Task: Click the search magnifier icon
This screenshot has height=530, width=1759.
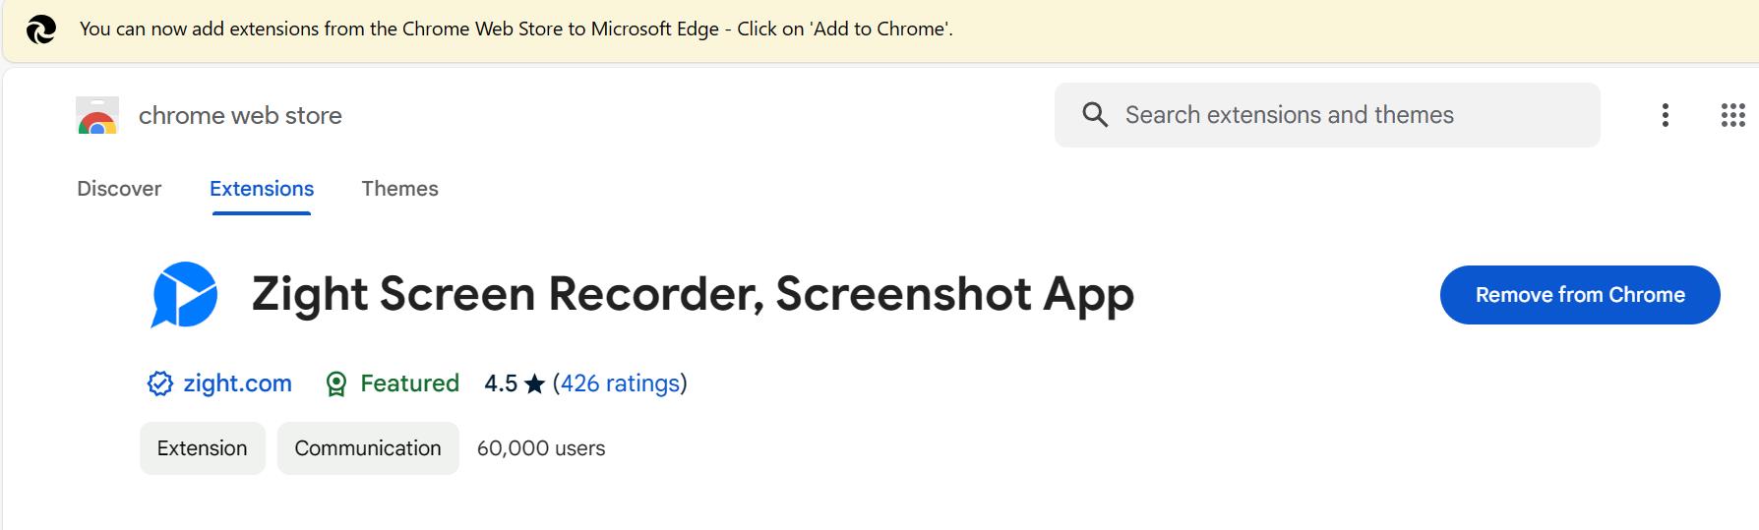Action: [1095, 115]
